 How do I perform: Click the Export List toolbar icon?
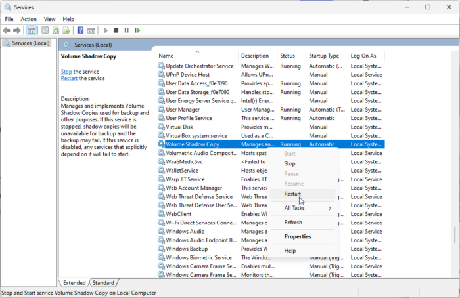66,30
